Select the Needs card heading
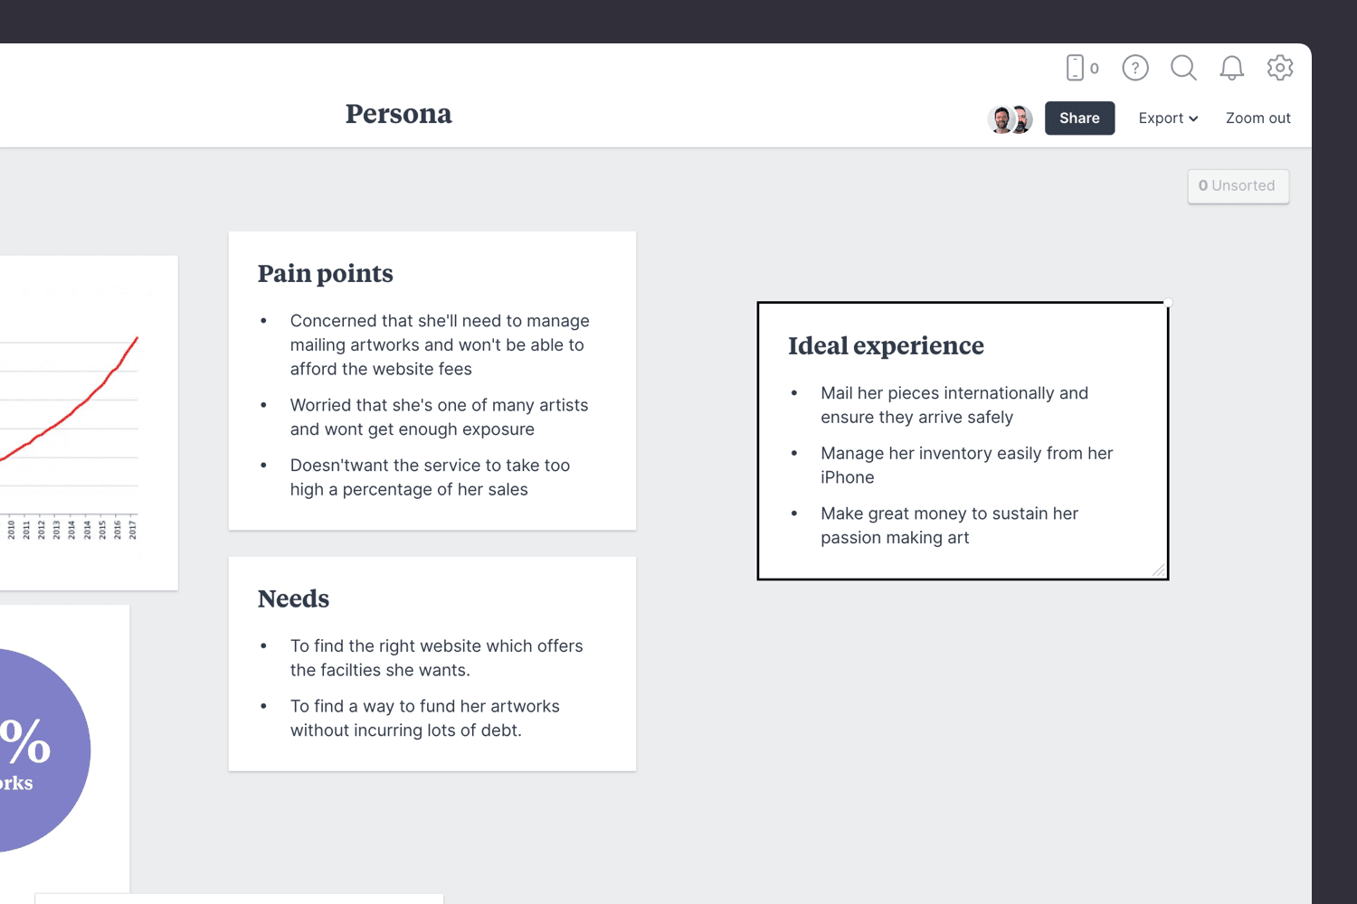1357x904 pixels. click(x=294, y=599)
